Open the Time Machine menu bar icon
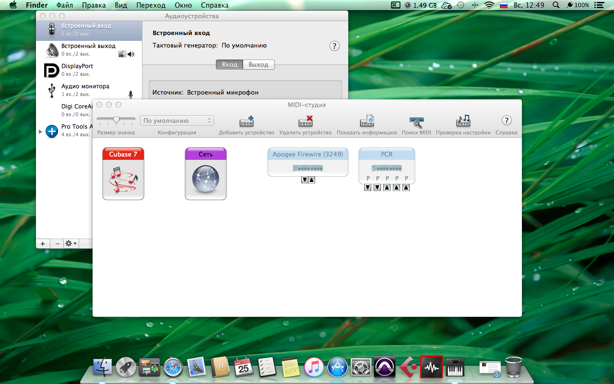Viewport: 614px width, 384px height. click(x=460, y=5)
